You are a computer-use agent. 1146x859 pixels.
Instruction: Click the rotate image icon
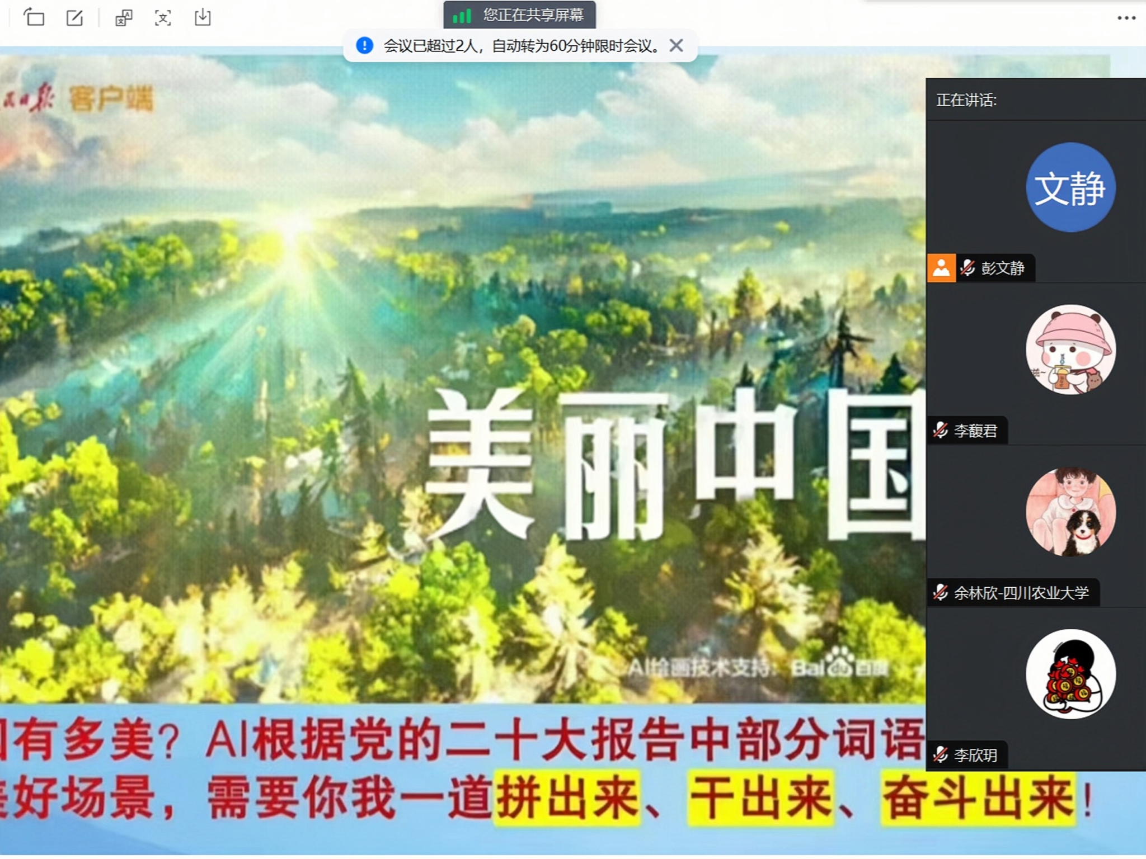click(x=34, y=18)
